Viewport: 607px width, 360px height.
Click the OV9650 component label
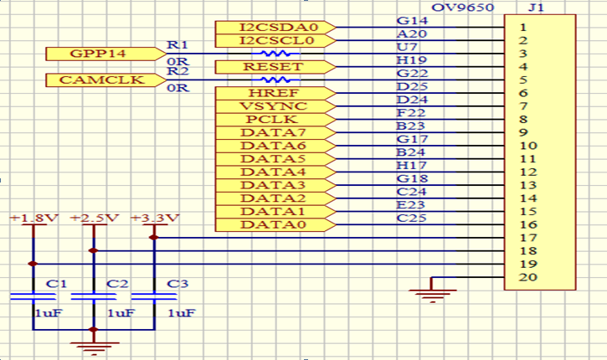click(x=463, y=8)
